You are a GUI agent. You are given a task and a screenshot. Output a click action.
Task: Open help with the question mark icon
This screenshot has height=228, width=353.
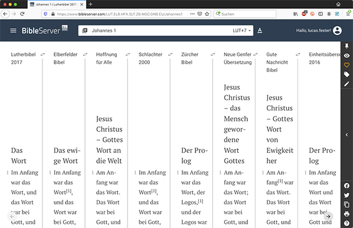tap(347, 223)
